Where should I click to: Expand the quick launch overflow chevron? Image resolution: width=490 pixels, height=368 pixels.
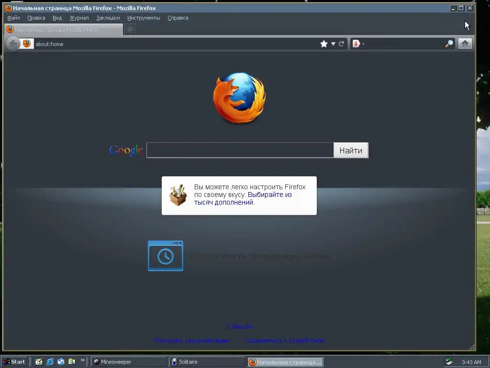point(82,360)
